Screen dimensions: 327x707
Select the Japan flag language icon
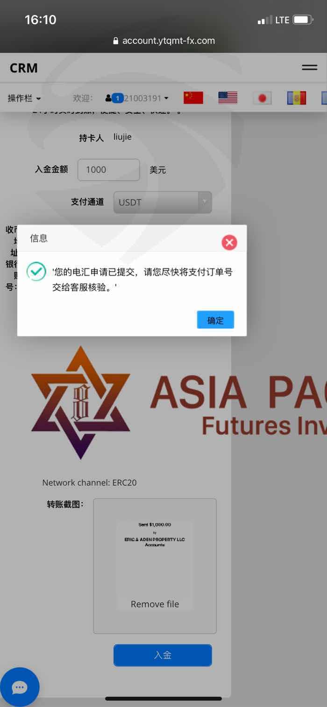262,98
